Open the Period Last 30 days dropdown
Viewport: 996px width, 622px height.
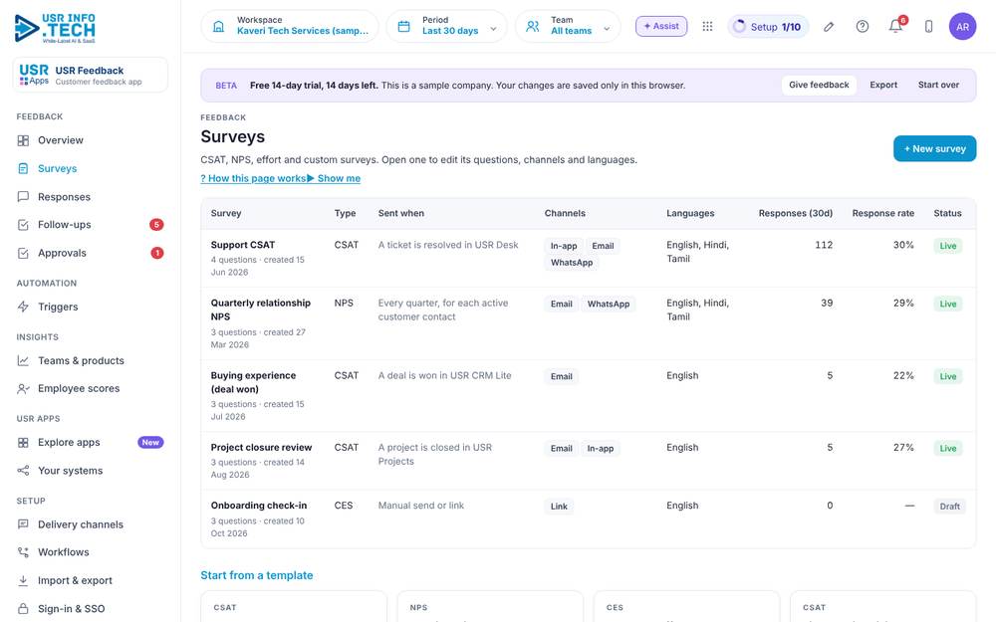point(446,27)
